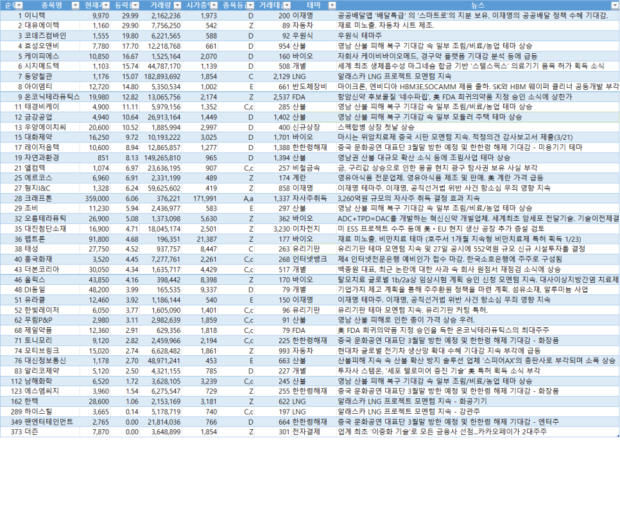Open the 뉴스 column filter dropdown
620x519 pixels.
[x=616, y=5]
